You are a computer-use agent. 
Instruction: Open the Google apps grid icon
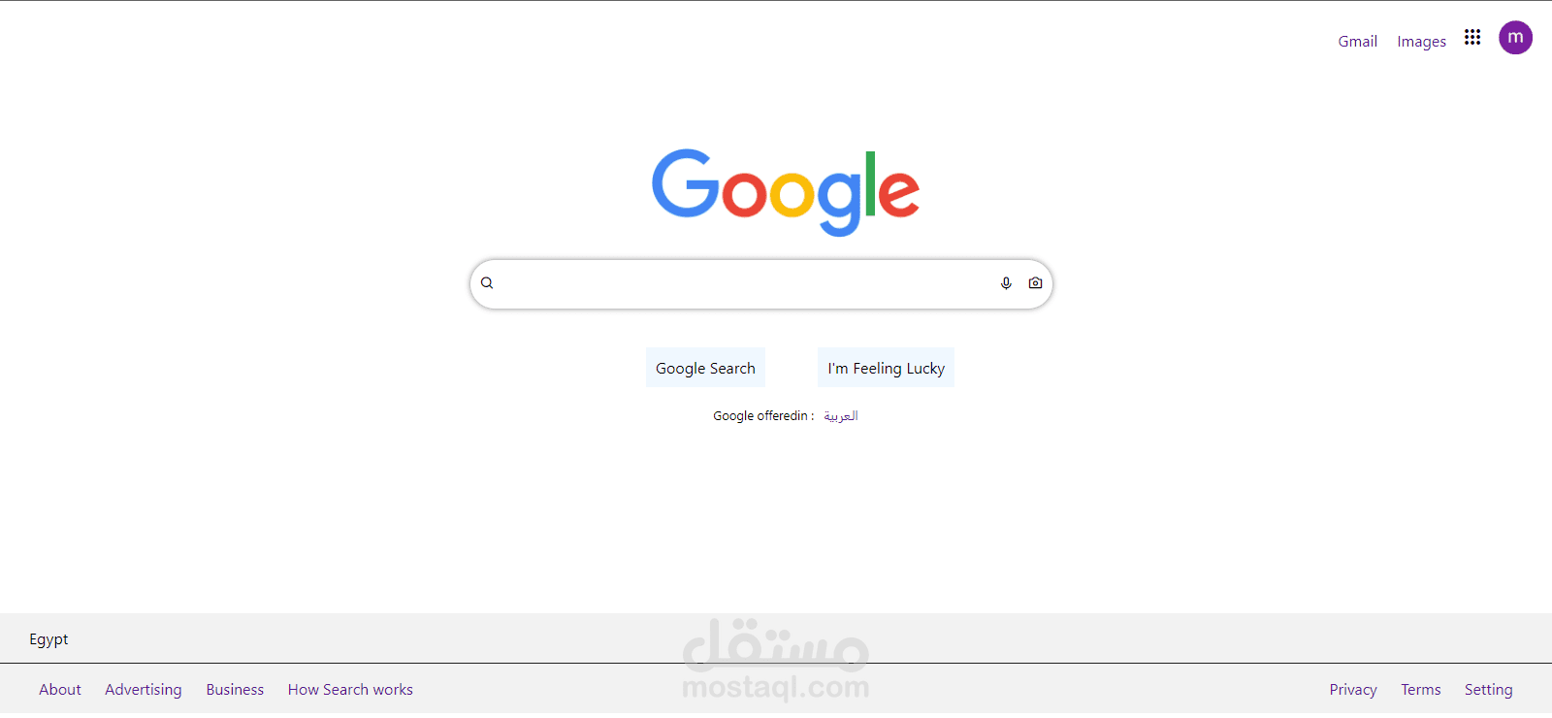tap(1472, 37)
